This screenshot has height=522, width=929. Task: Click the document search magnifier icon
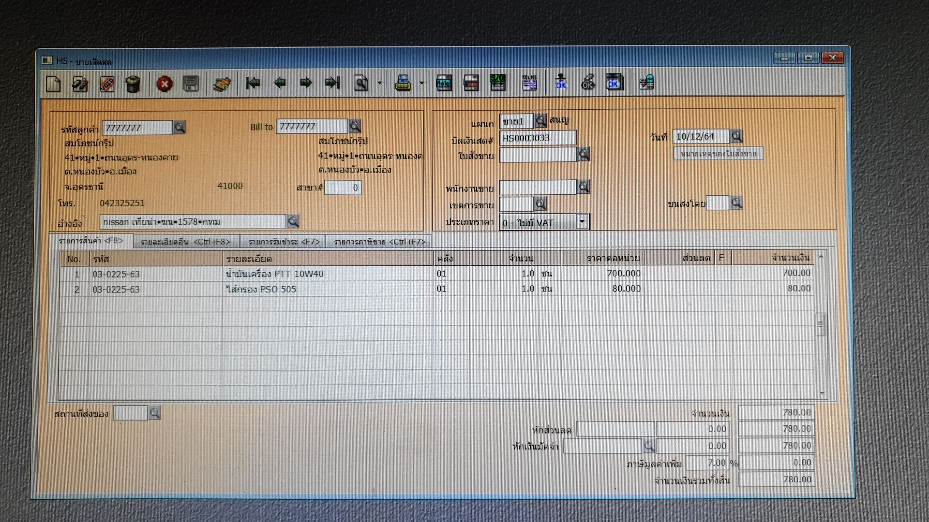361,83
